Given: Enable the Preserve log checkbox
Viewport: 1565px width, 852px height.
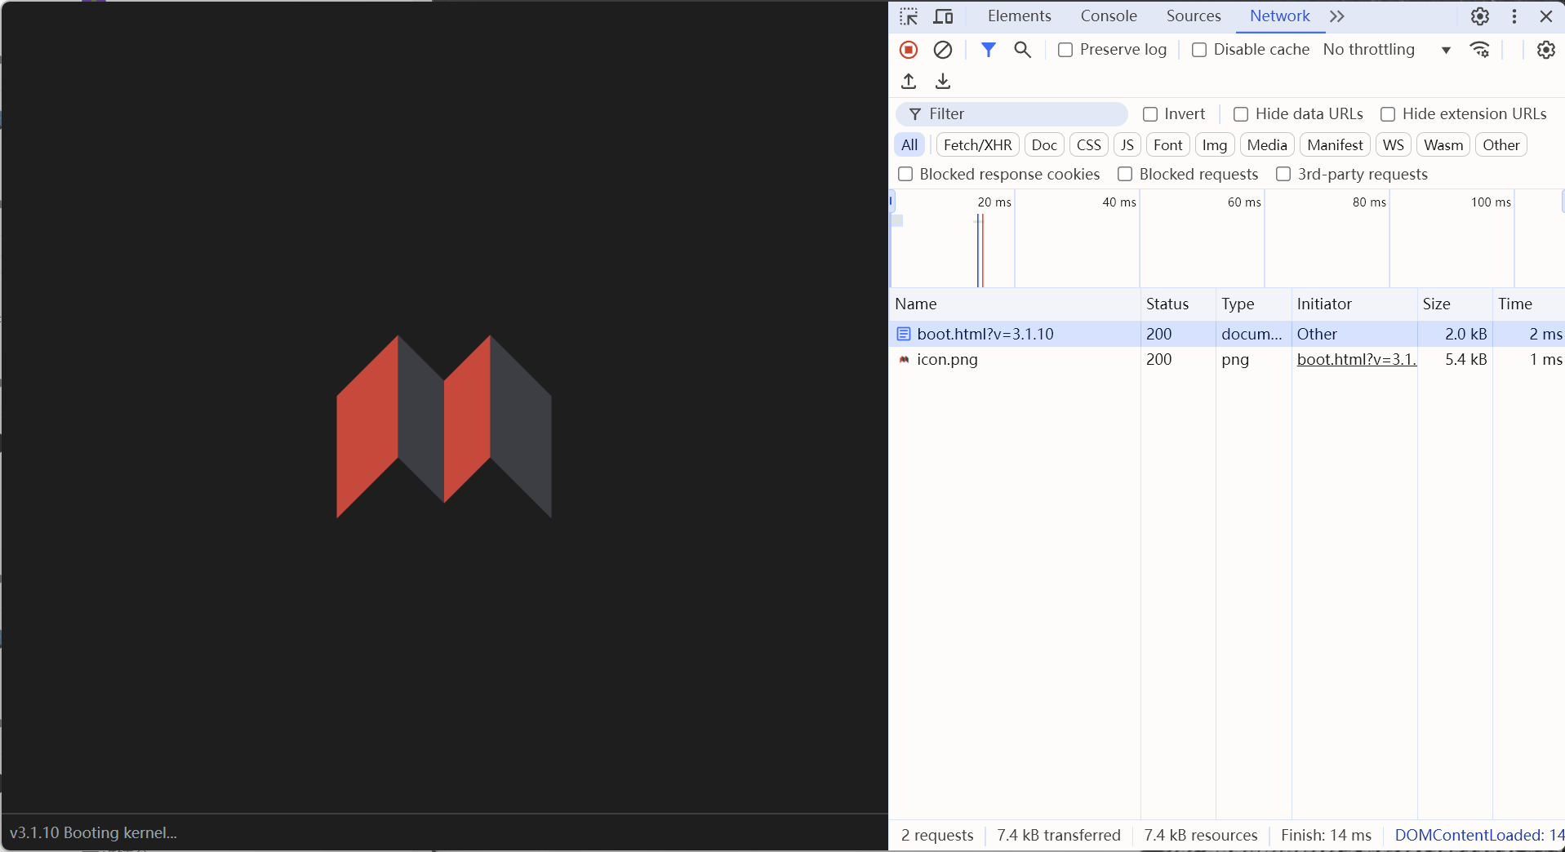Looking at the screenshot, I should [1065, 50].
